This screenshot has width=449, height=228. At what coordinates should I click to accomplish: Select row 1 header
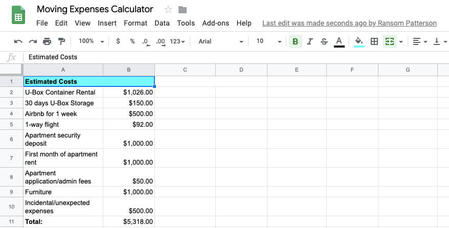tap(11, 81)
